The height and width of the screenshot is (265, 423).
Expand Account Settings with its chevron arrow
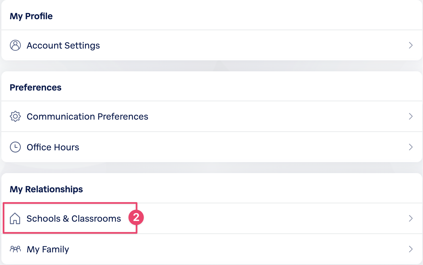410,45
